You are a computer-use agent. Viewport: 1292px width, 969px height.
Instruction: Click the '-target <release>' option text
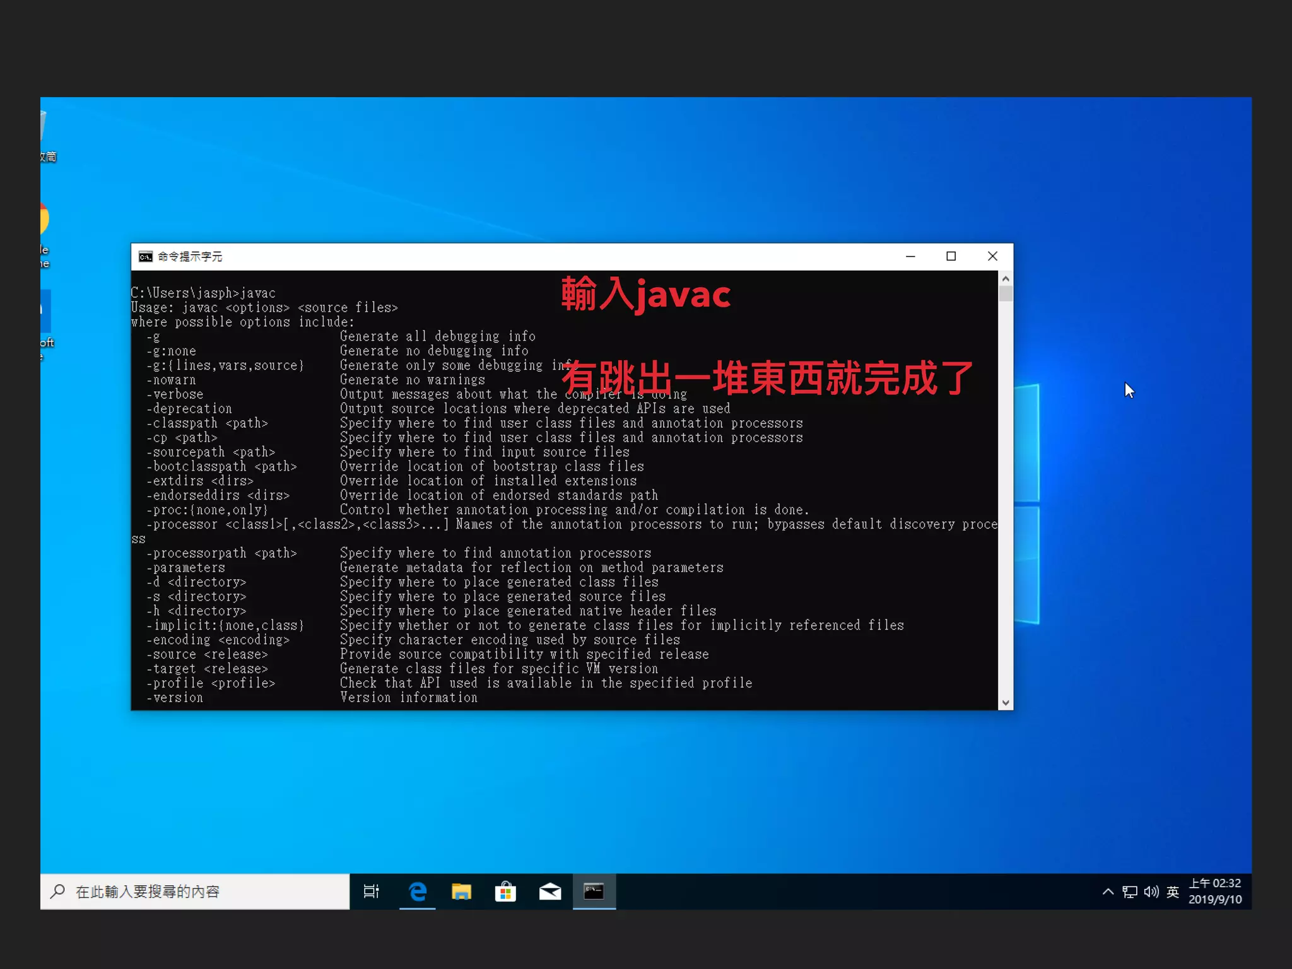[208, 669]
